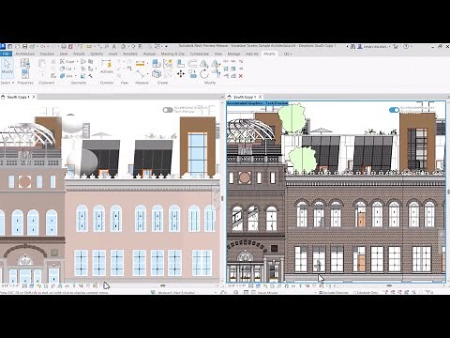Select the Move tool
This screenshot has width=450, height=338.
click(x=181, y=74)
